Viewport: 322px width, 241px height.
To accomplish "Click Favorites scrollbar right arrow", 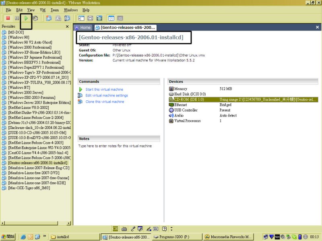I will coord(68,223).
